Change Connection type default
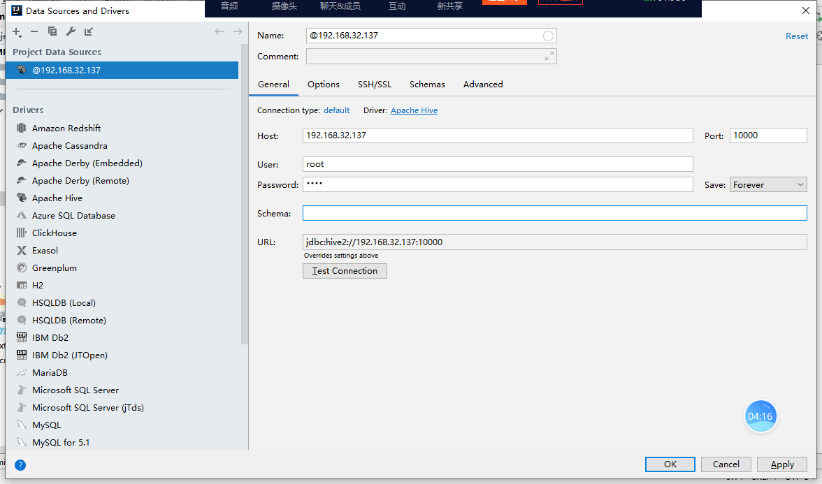This screenshot has height=484, width=822. (337, 110)
